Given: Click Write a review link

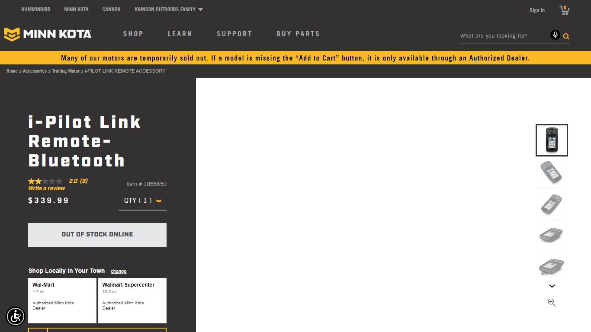Looking at the screenshot, I should coord(46,188).
